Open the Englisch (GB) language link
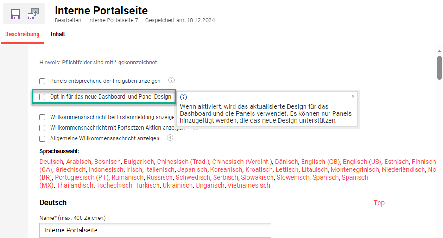This screenshot has width=443, height=238. point(320,162)
